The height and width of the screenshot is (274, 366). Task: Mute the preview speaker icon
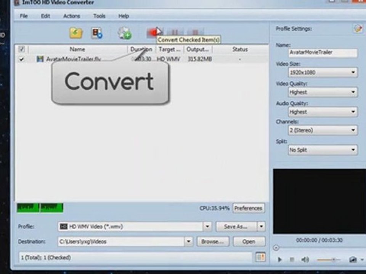(x=305, y=259)
